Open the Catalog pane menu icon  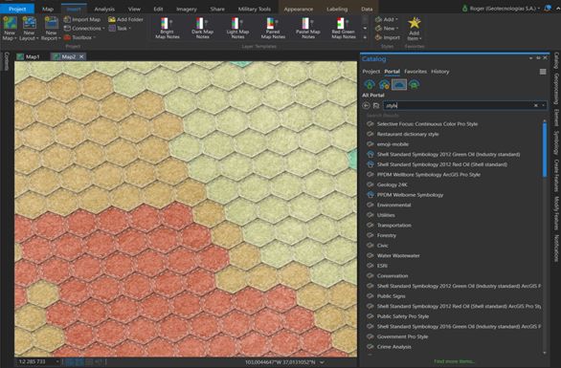pos(543,72)
